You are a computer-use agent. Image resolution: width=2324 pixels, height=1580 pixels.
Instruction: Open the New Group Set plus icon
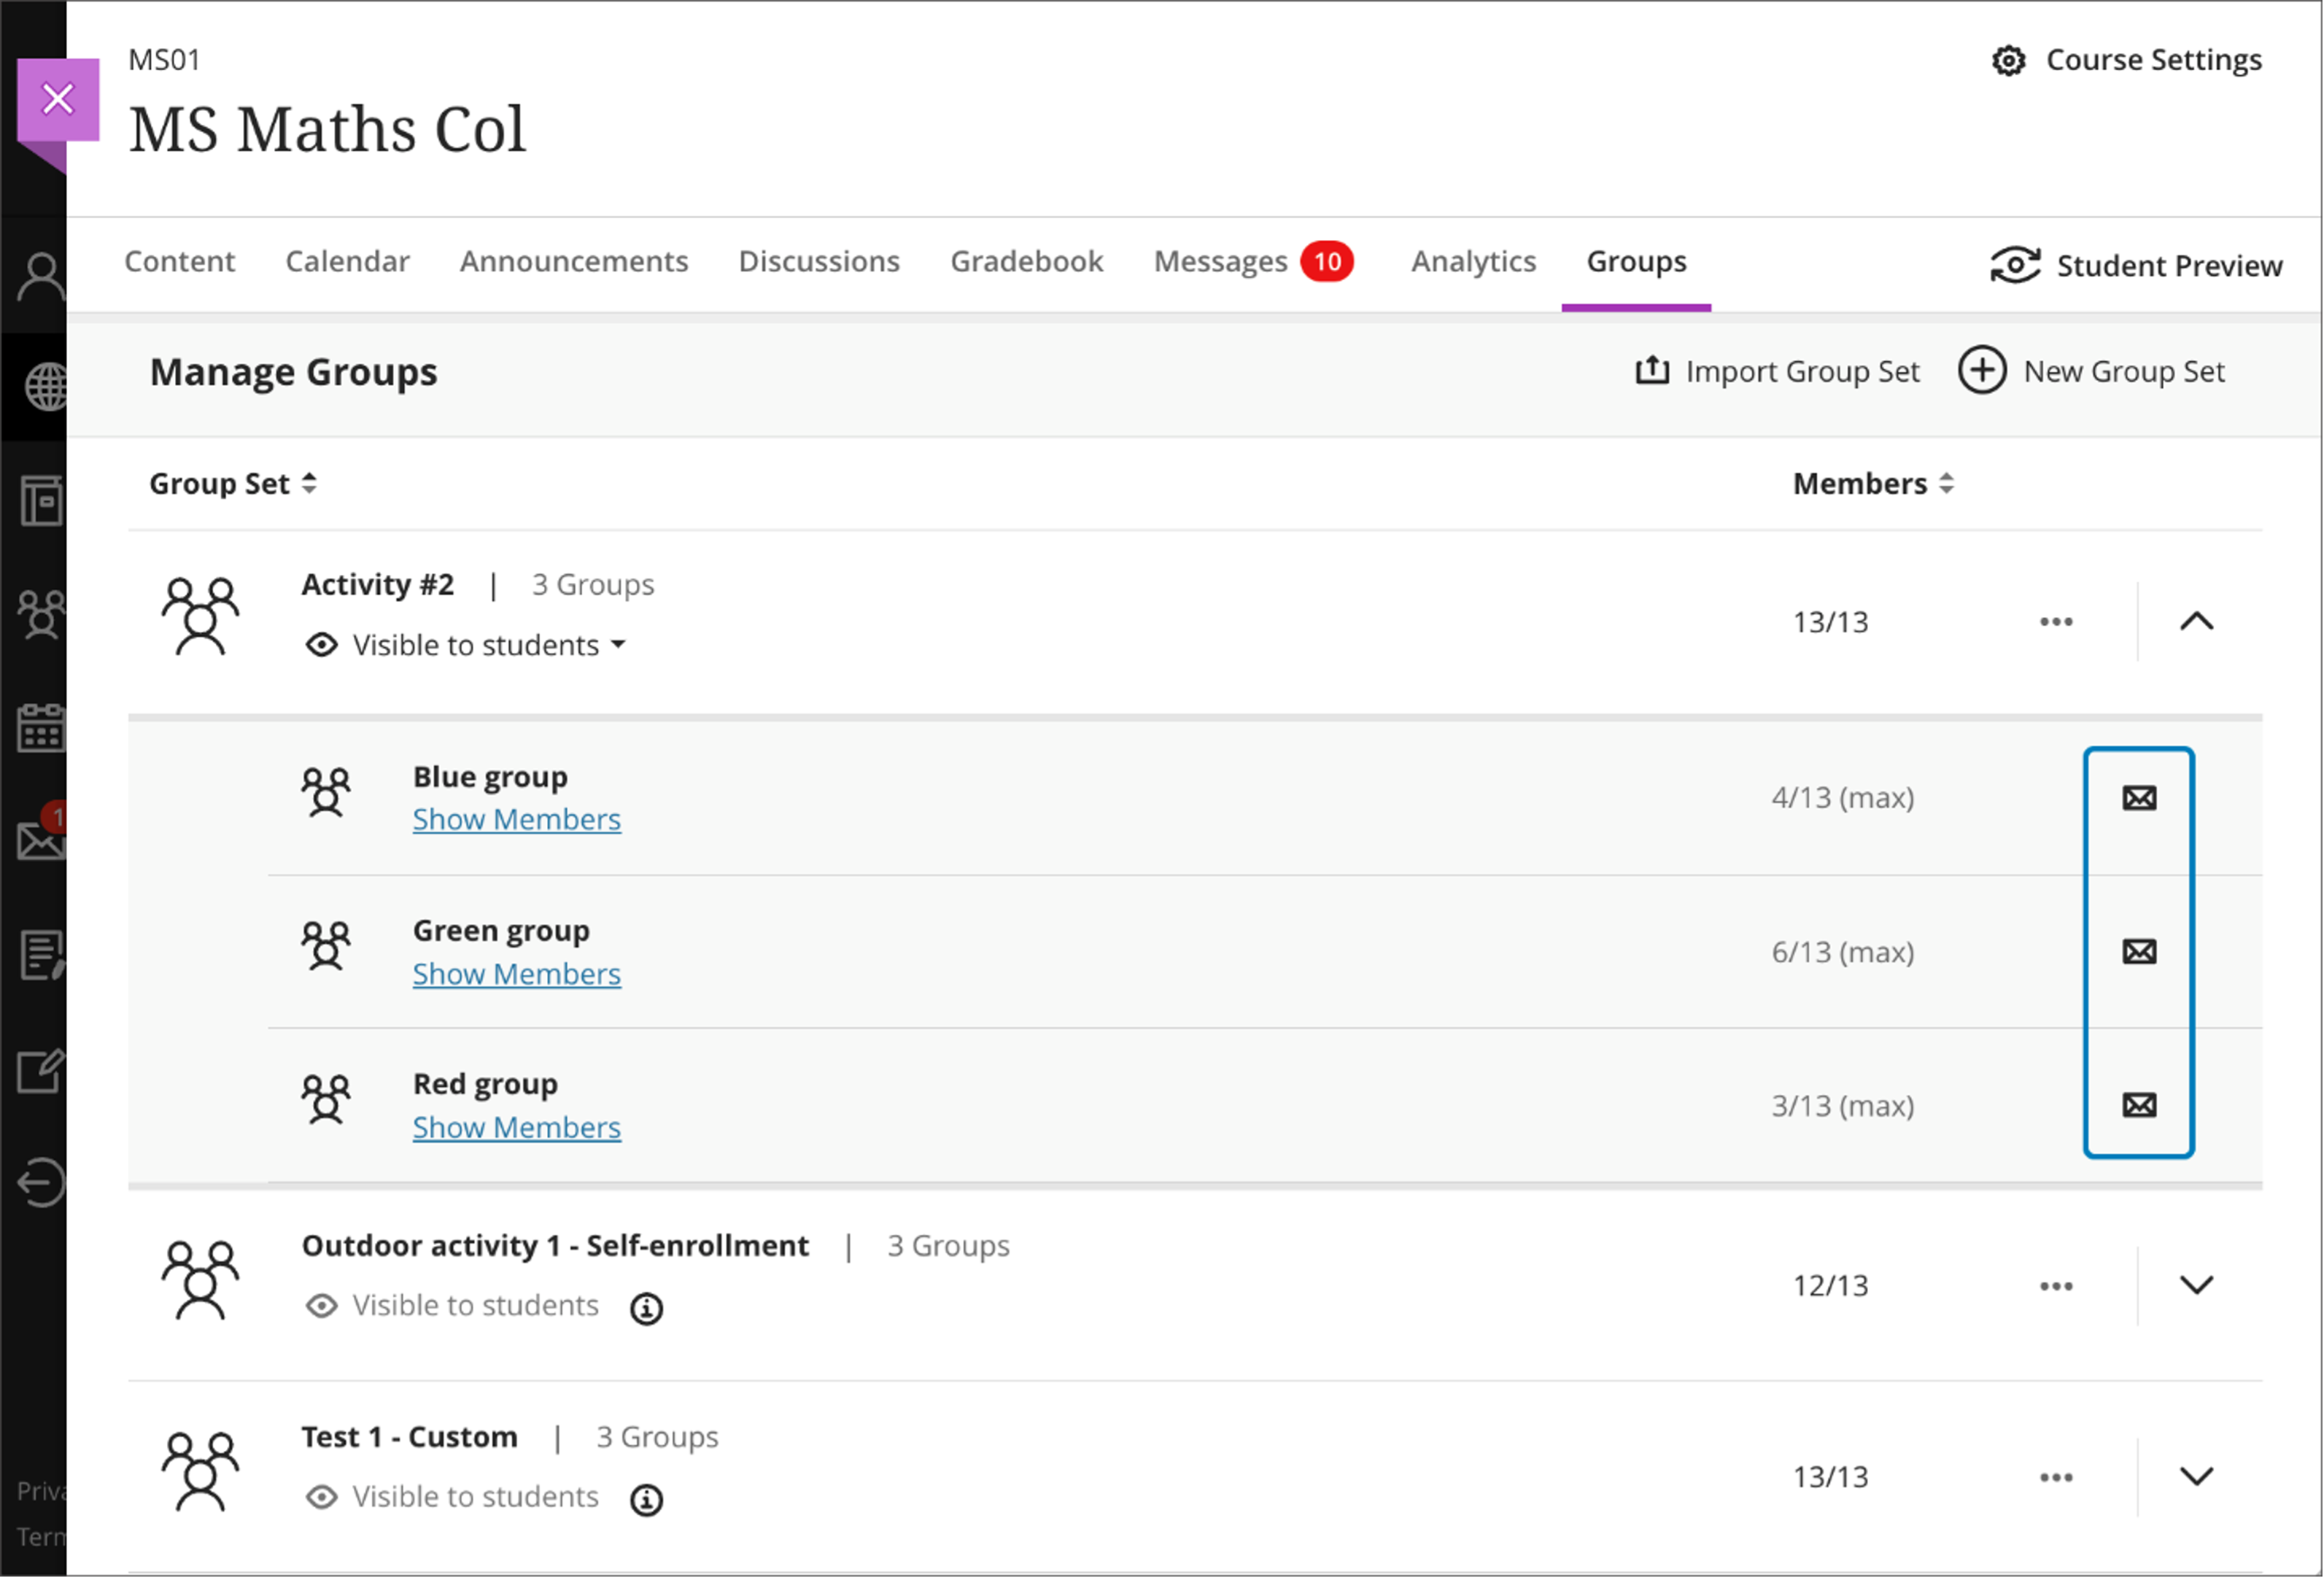tap(1982, 371)
